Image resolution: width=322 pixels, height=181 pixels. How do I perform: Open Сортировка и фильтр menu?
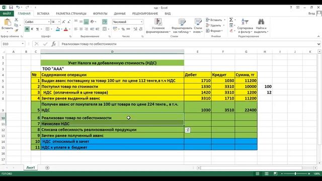click(x=245, y=26)
